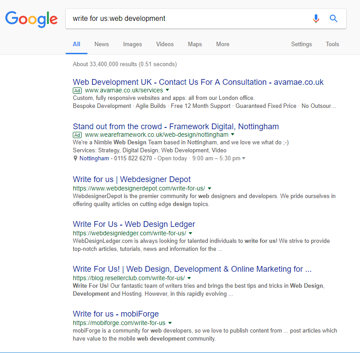360x353 pixels.
Task: Click the https://www.webdesignerdepot.com/write-for-us/ URL text
Action: pos(139,188)
